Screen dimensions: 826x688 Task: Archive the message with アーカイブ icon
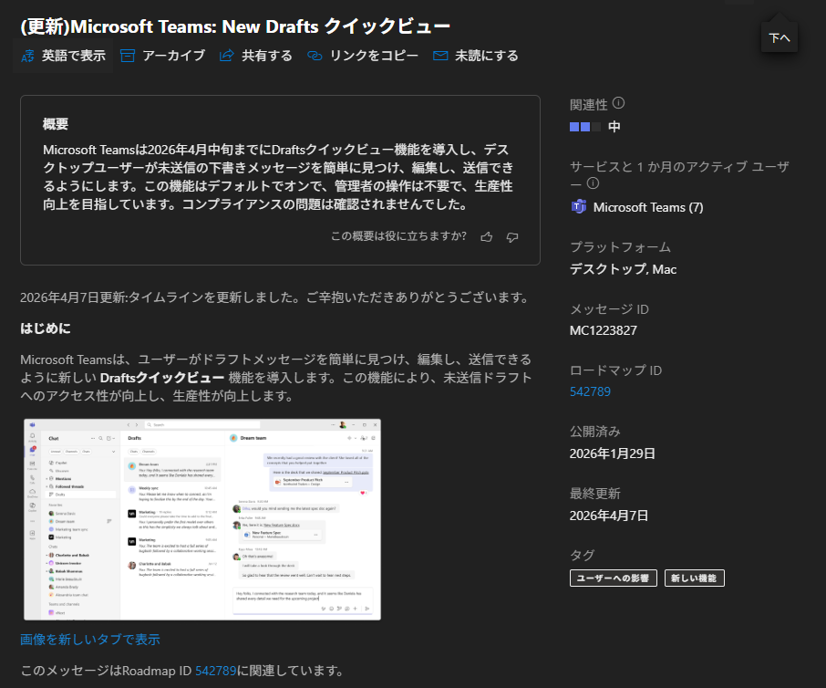coord(128,57)
